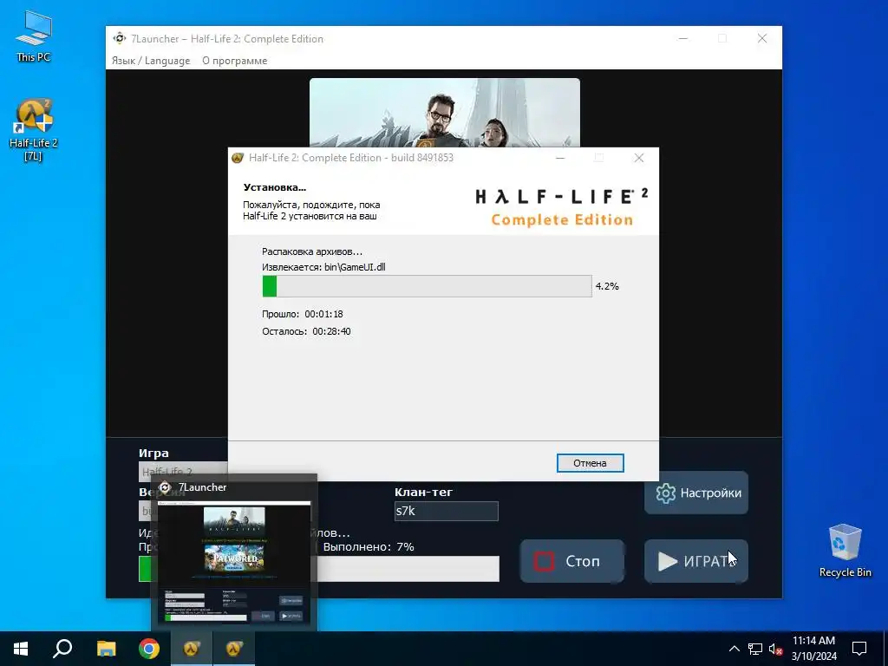Select the Half-Life 2 [7L] desktop shortcut
The width and height of the screenshot is (888, 666).
click(x=34, y=130)
